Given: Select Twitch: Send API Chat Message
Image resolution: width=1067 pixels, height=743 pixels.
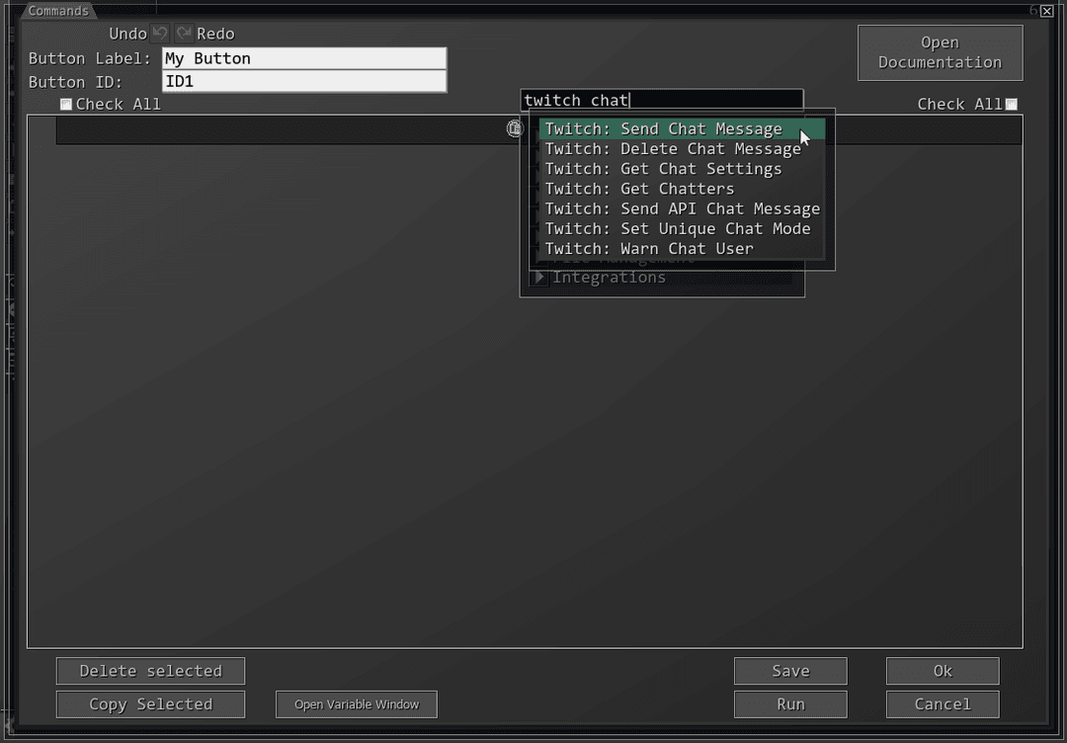Looking at the screenshot, I should pyautogui.click(x=682, y=208).
